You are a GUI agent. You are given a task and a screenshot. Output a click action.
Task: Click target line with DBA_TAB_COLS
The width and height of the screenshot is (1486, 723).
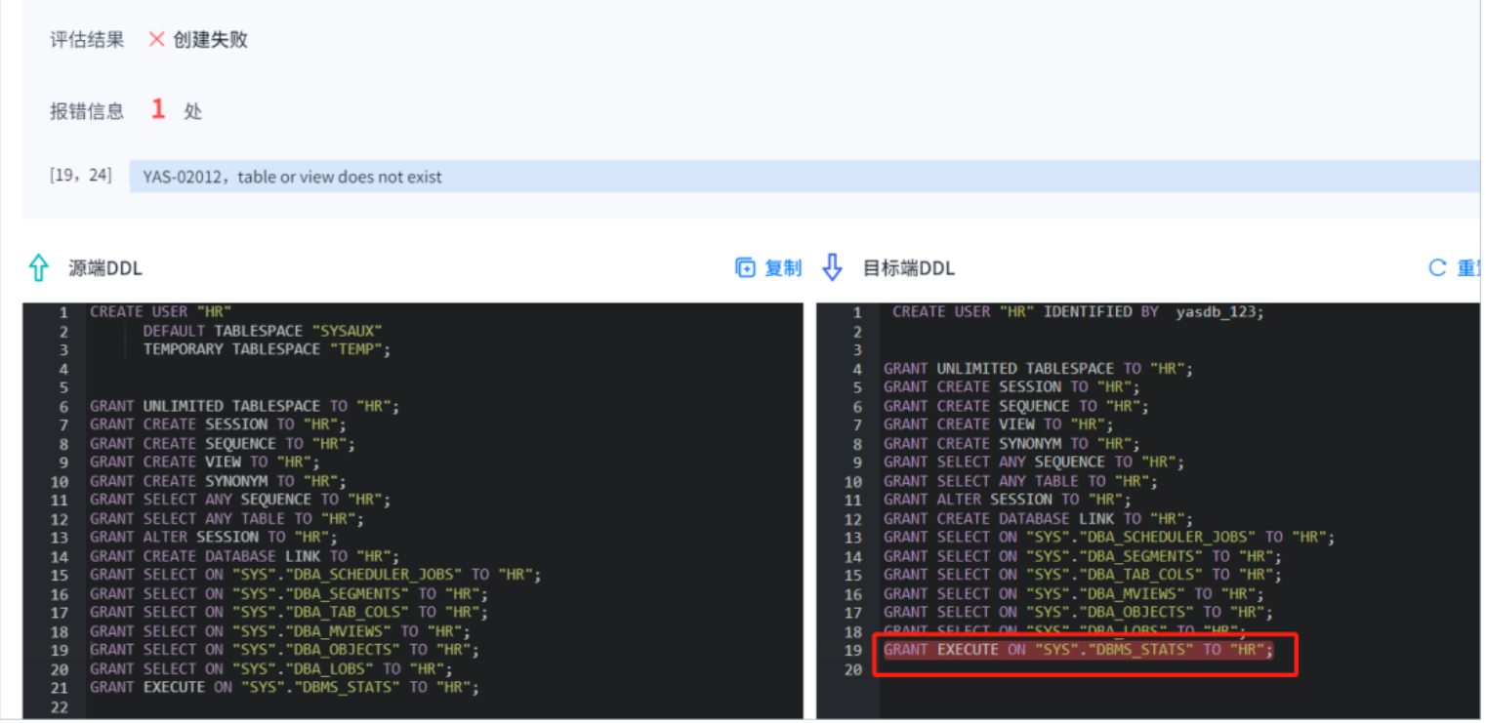pyautogui.click(x=1083, y=575)
